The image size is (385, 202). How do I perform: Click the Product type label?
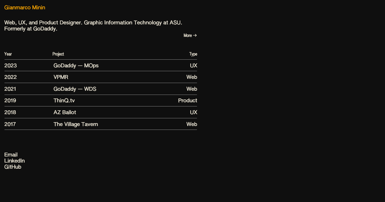(187, 100)
